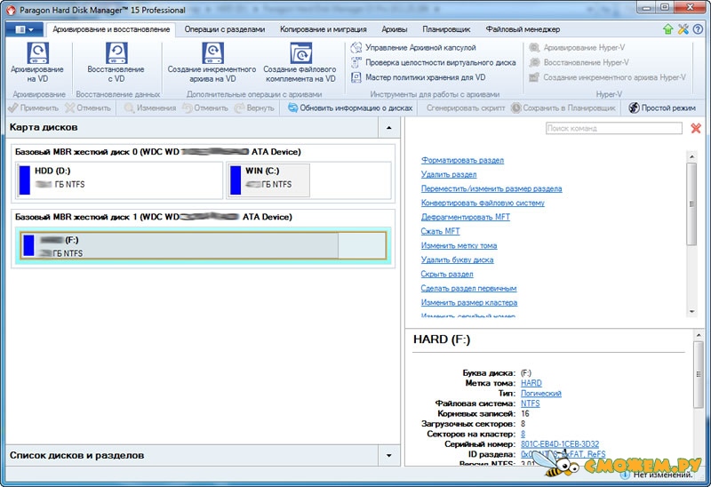Image resolution: width=711 pixels, height=487 pixels.
Task: Select the (F:) partition on disk 1
Action: click(x=204, y=246)
